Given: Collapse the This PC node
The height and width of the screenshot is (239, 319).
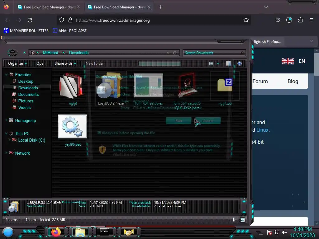Looking at the screenshot, I should pyautogui.click(x=6, y=134).
